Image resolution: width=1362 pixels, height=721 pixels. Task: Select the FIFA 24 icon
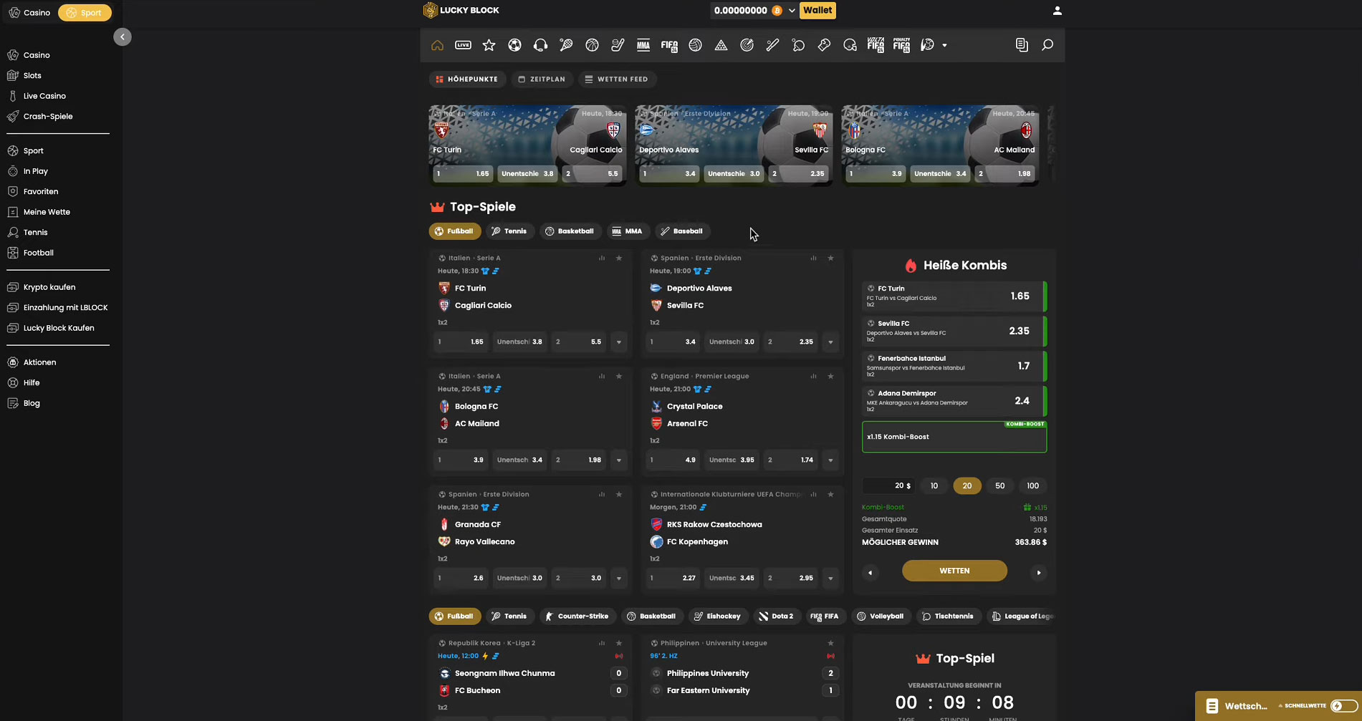(x=669, y=46)
